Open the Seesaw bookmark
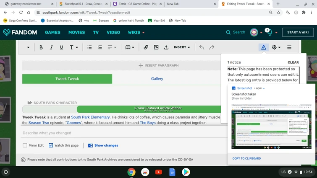Screen dimensions: 317x178 (x=101, y=21)
